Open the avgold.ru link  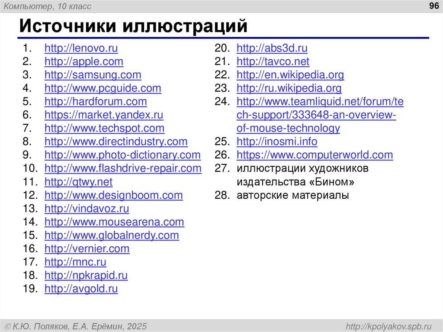click(81, 289)
